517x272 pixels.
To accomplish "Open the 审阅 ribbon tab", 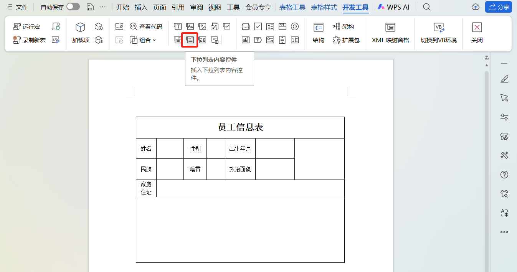I will (196, 7).
